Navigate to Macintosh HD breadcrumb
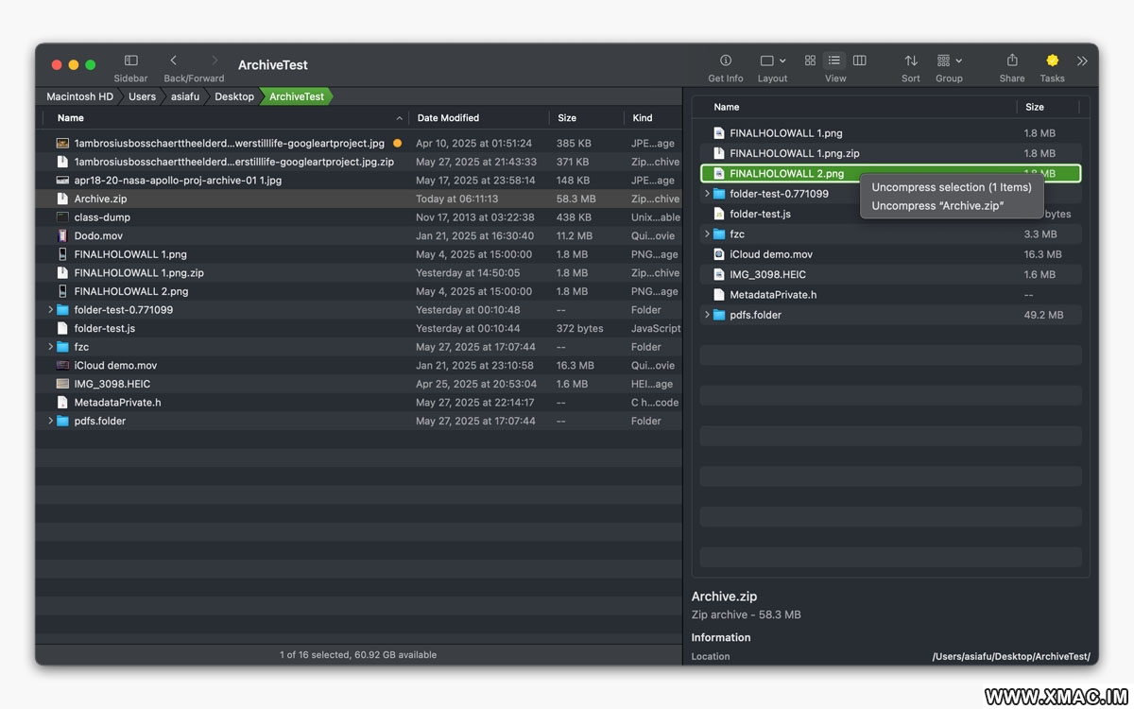 click(79, 96)
